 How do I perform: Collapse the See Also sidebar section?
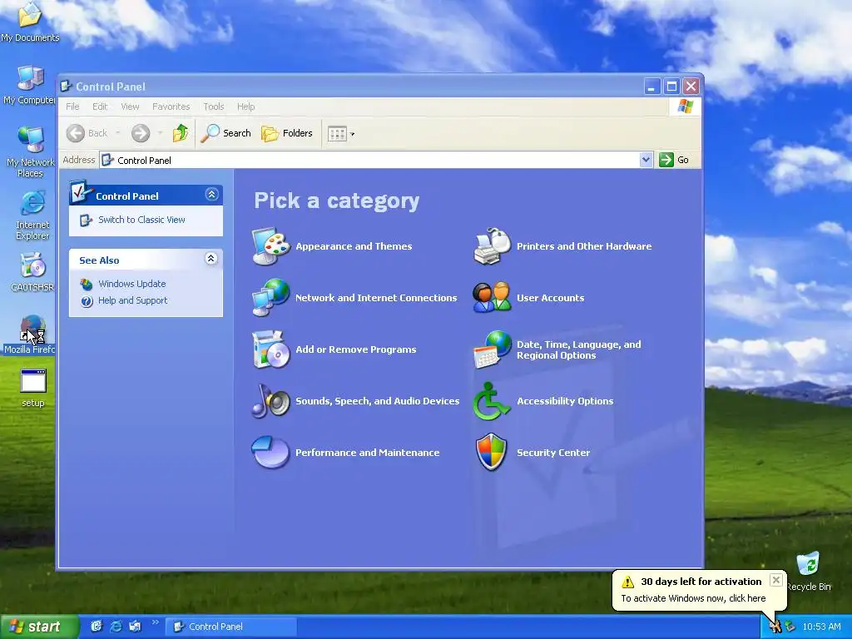(x=211, y=258)
